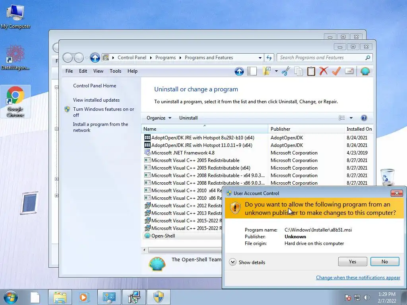Click Yes in the UAC dialog

[x=353, y=262]
